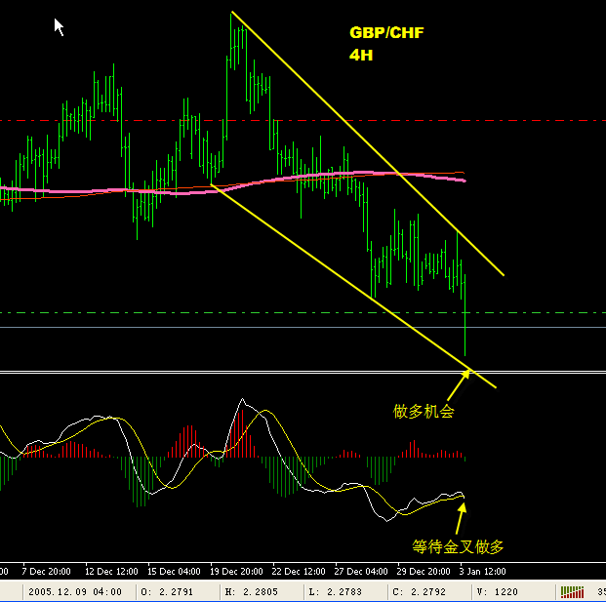Select the 4H timeframe label
This screenshot has height=602, width=606.
[x=361, y=56]
